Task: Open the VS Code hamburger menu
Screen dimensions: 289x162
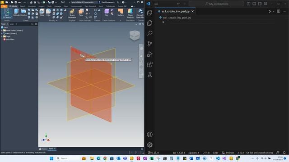Action: tap(156, 4)
